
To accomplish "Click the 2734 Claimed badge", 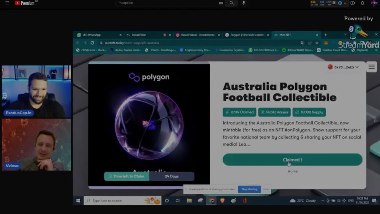I will click(240, 112).
